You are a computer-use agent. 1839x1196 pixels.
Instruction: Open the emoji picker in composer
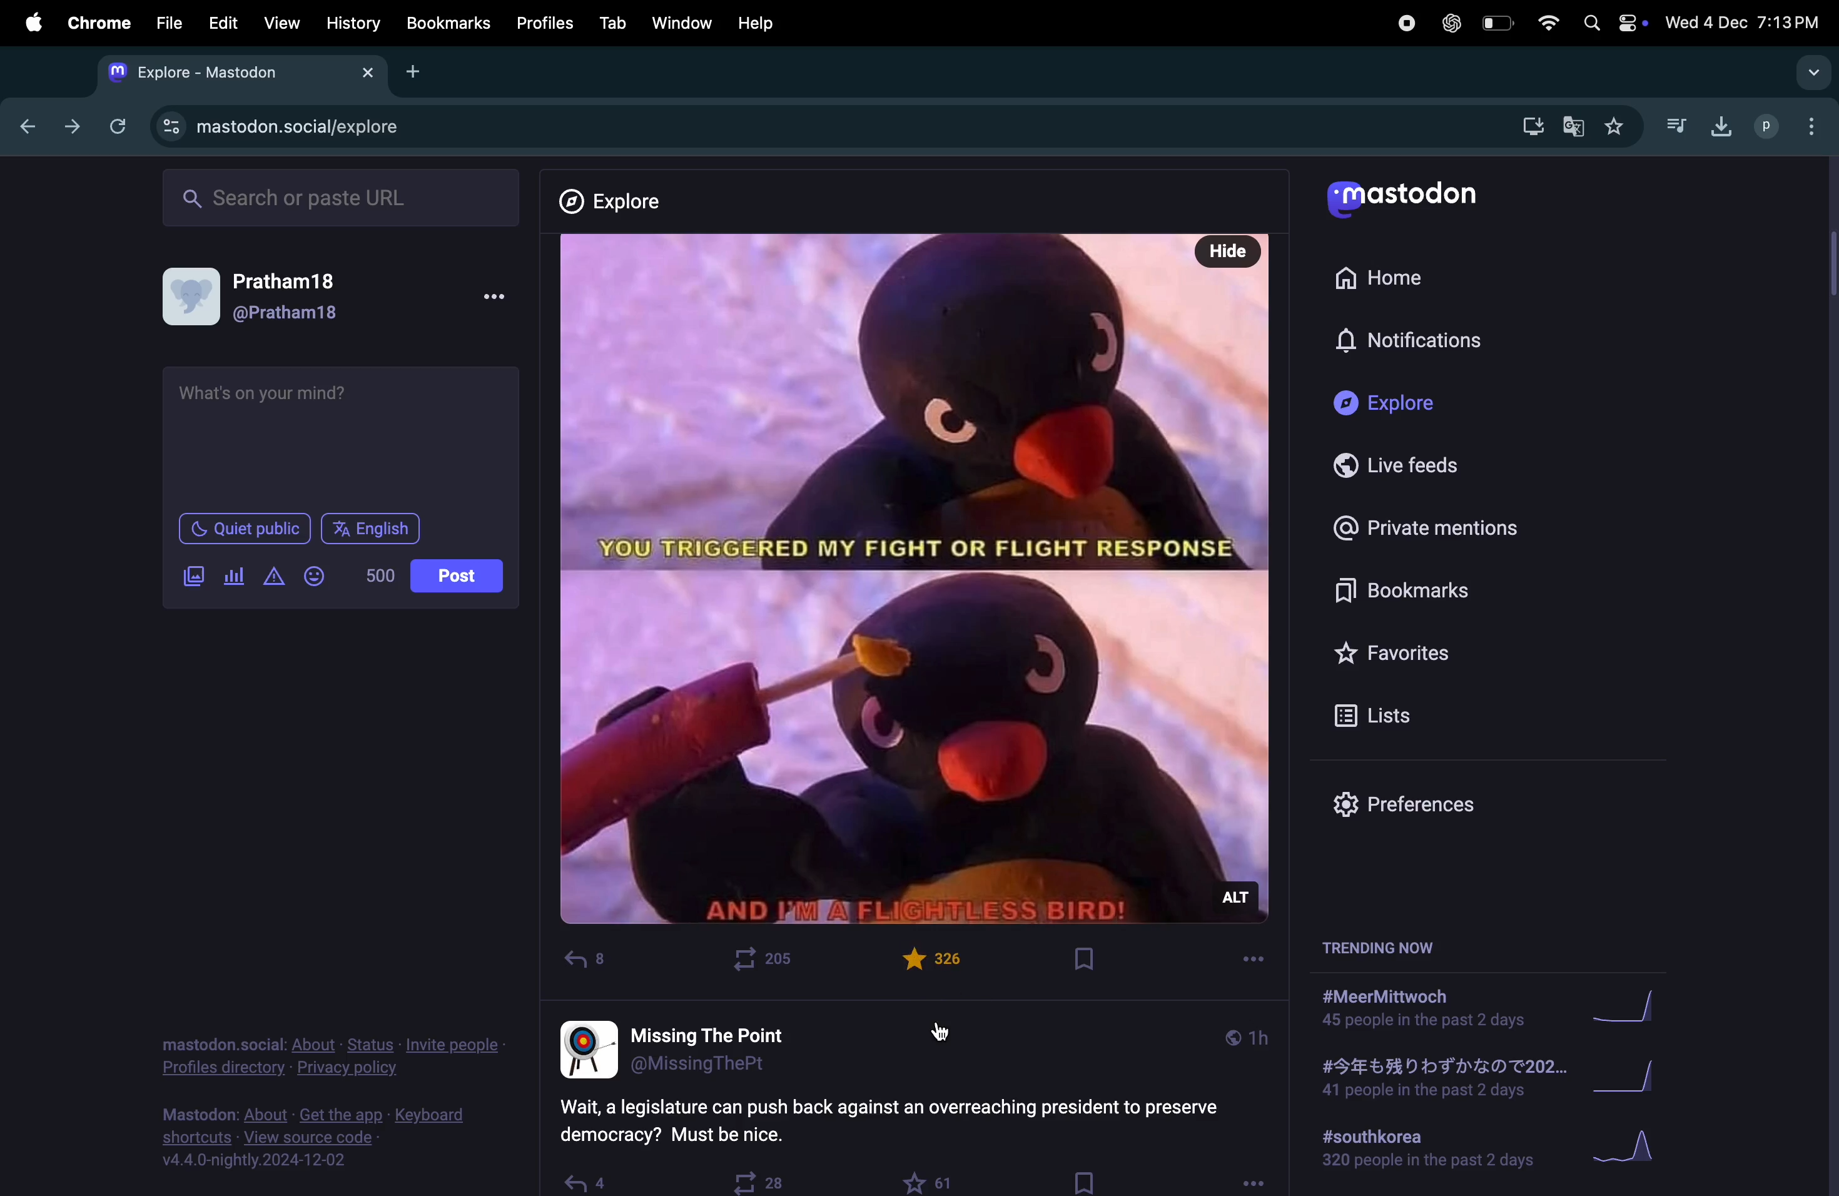click(315, 577)
